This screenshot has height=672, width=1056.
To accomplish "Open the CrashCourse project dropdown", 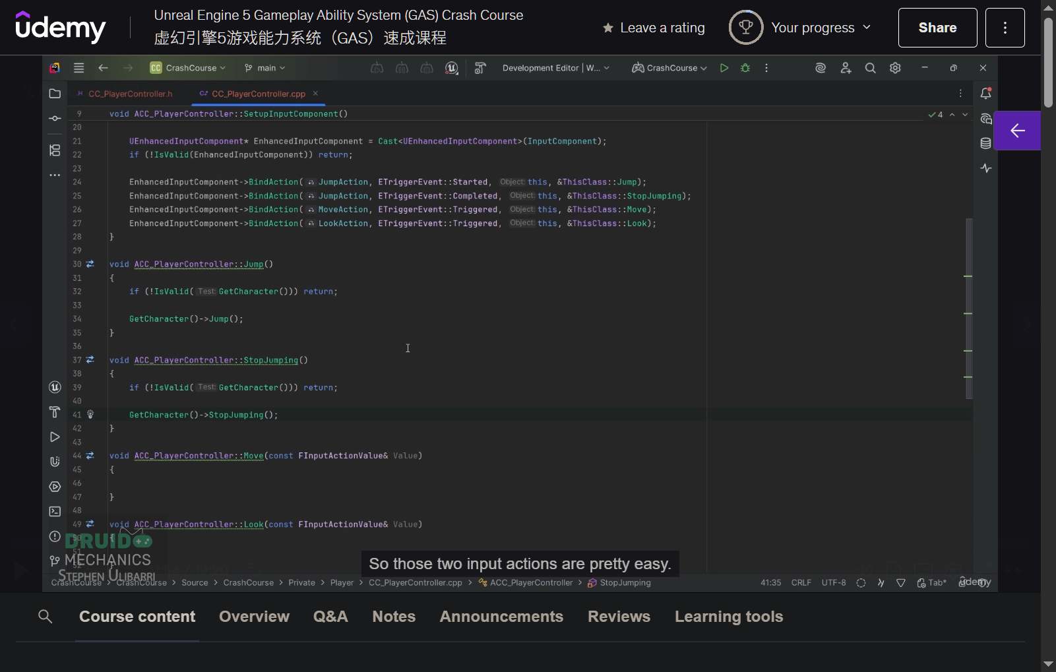I will tap(188, 68).
